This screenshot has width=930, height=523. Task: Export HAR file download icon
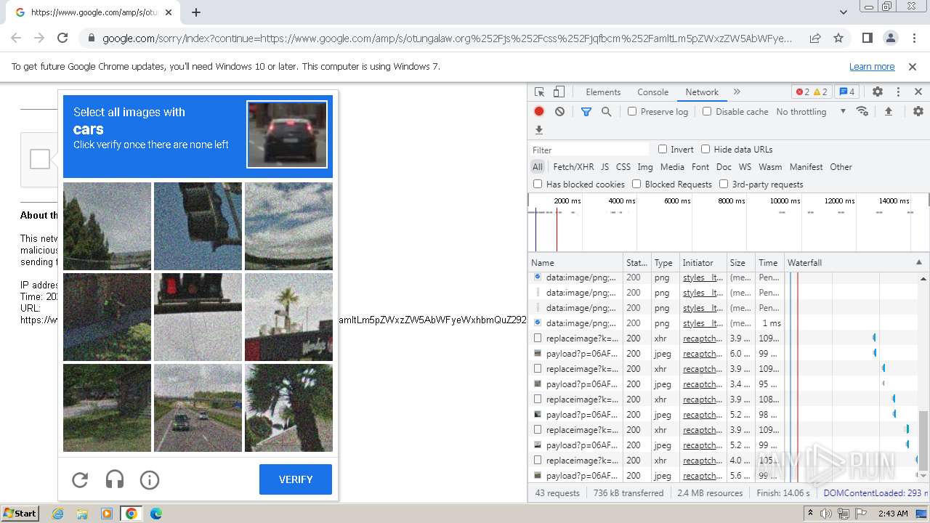(539, 130)
